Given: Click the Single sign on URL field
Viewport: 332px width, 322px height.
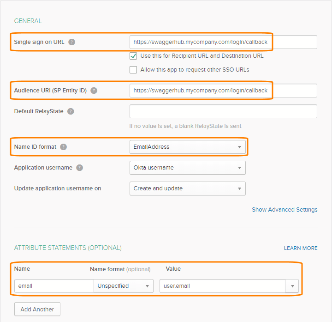Looking at the screenshot, I should [x=223, y=42].
